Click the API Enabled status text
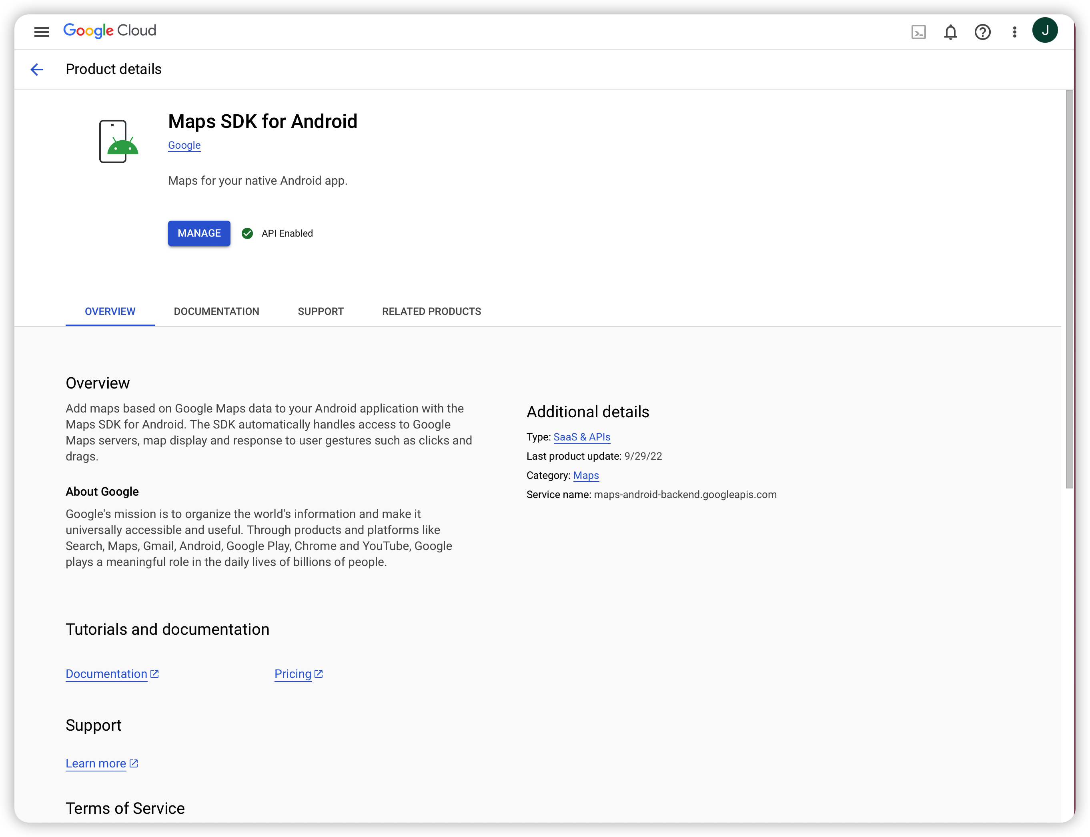 (287, 233)
